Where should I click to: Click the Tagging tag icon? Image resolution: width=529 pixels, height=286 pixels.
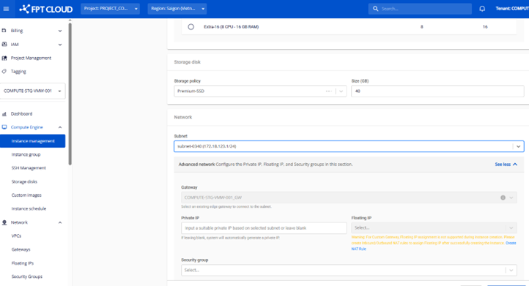point(4,72)
